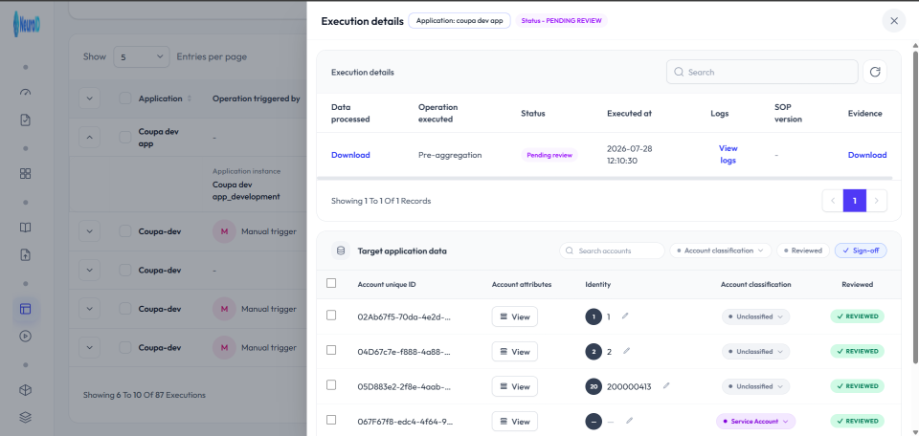Tick checkbox for Coupa dev app row
Image resolution: width=919 pixels, height=436 pixels.
click(x=125, y=137)
